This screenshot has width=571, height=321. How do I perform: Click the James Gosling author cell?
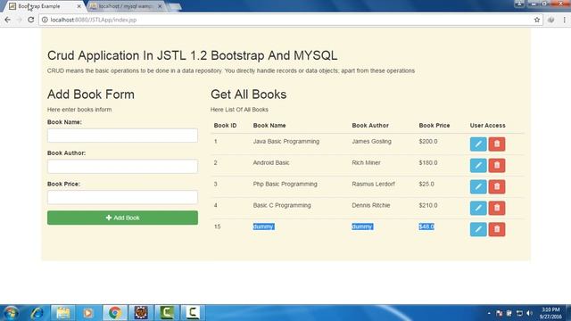(371, 141)
